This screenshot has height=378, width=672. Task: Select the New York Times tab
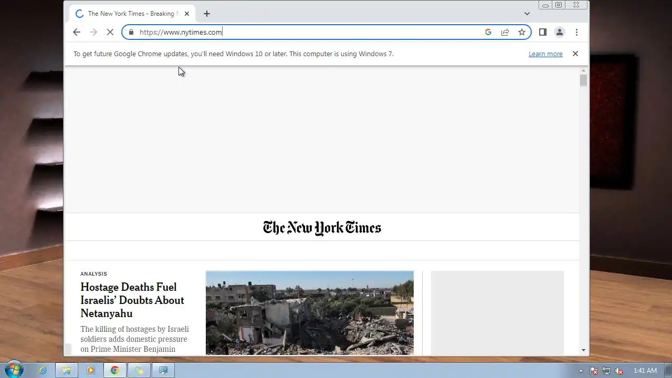click(x=132, y=14)
